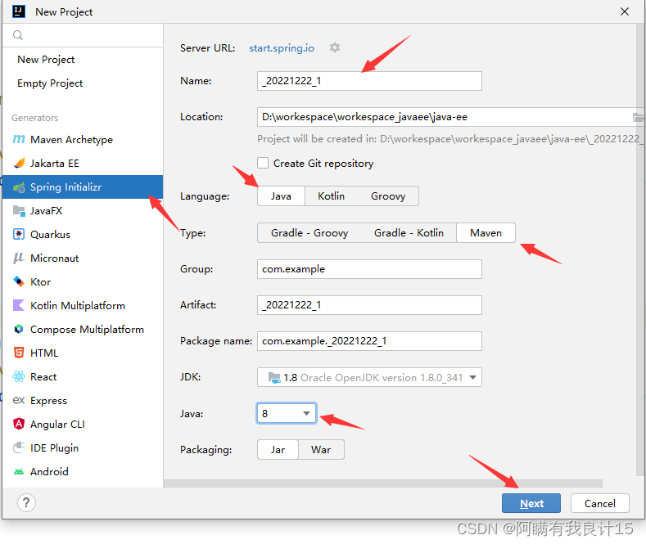The width and height of the screenshot is (646, 544).
Task: Select New Project in sidebar
Action: point(83,60)
